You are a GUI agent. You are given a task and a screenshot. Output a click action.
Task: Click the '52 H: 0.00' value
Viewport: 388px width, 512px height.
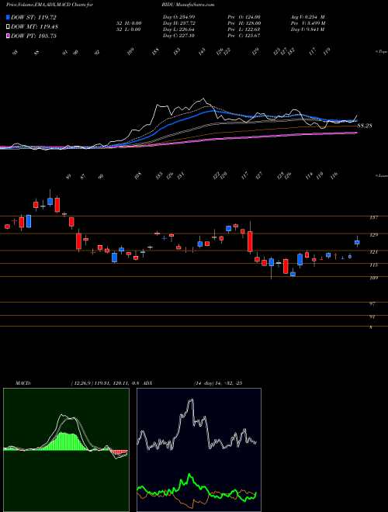pyautogui.click(x=129, y=23)
